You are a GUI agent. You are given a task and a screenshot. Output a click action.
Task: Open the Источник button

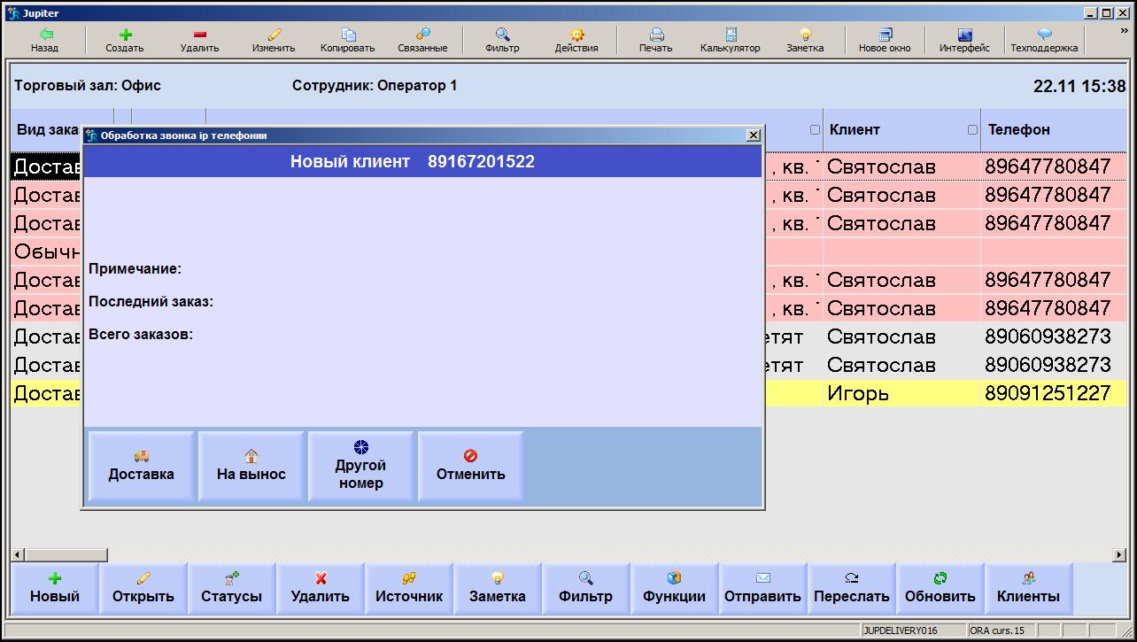[x=409, y=588]
